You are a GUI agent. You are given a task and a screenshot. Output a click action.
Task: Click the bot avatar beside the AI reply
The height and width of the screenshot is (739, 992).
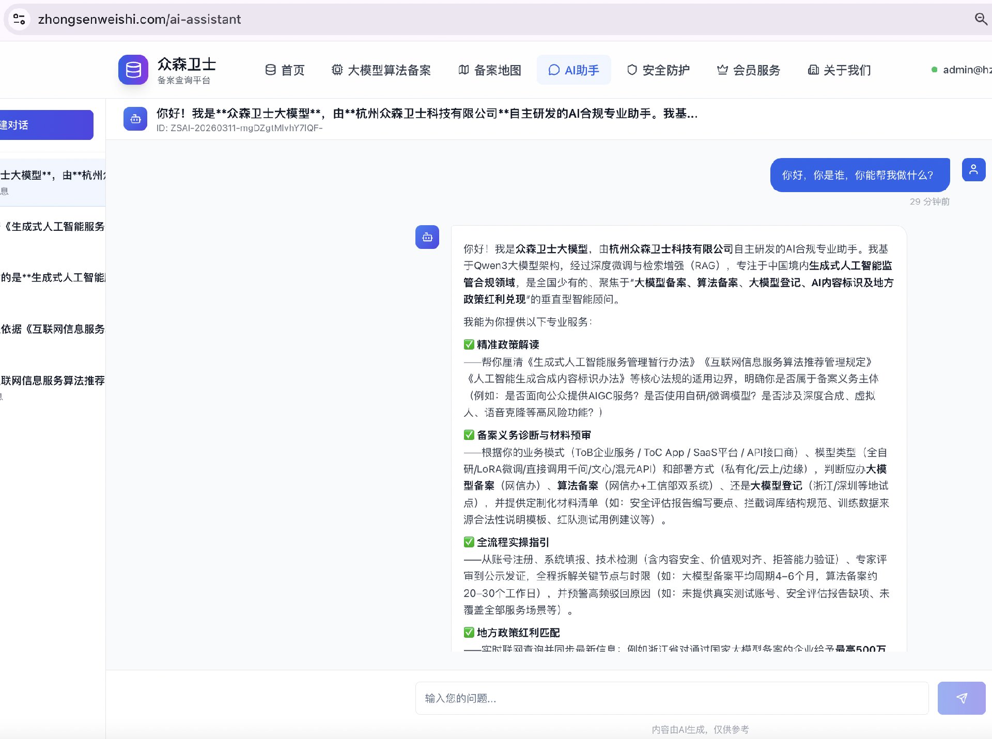tap(427, 237)
